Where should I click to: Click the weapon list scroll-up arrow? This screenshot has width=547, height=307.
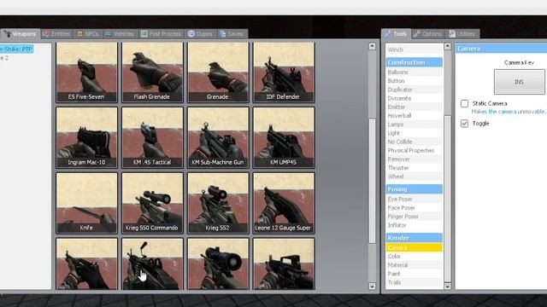coord(373,46)
